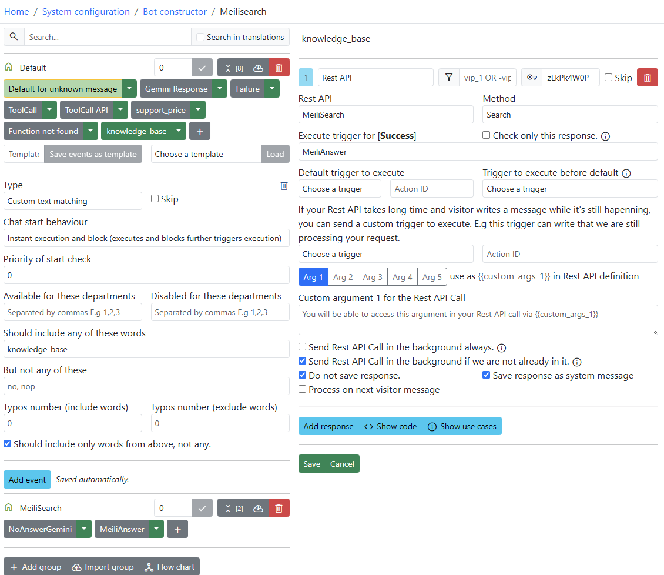Viewport: 664px width, 575px height.
Task: Click the filter funnel icon
Action: tap(449, 78)
